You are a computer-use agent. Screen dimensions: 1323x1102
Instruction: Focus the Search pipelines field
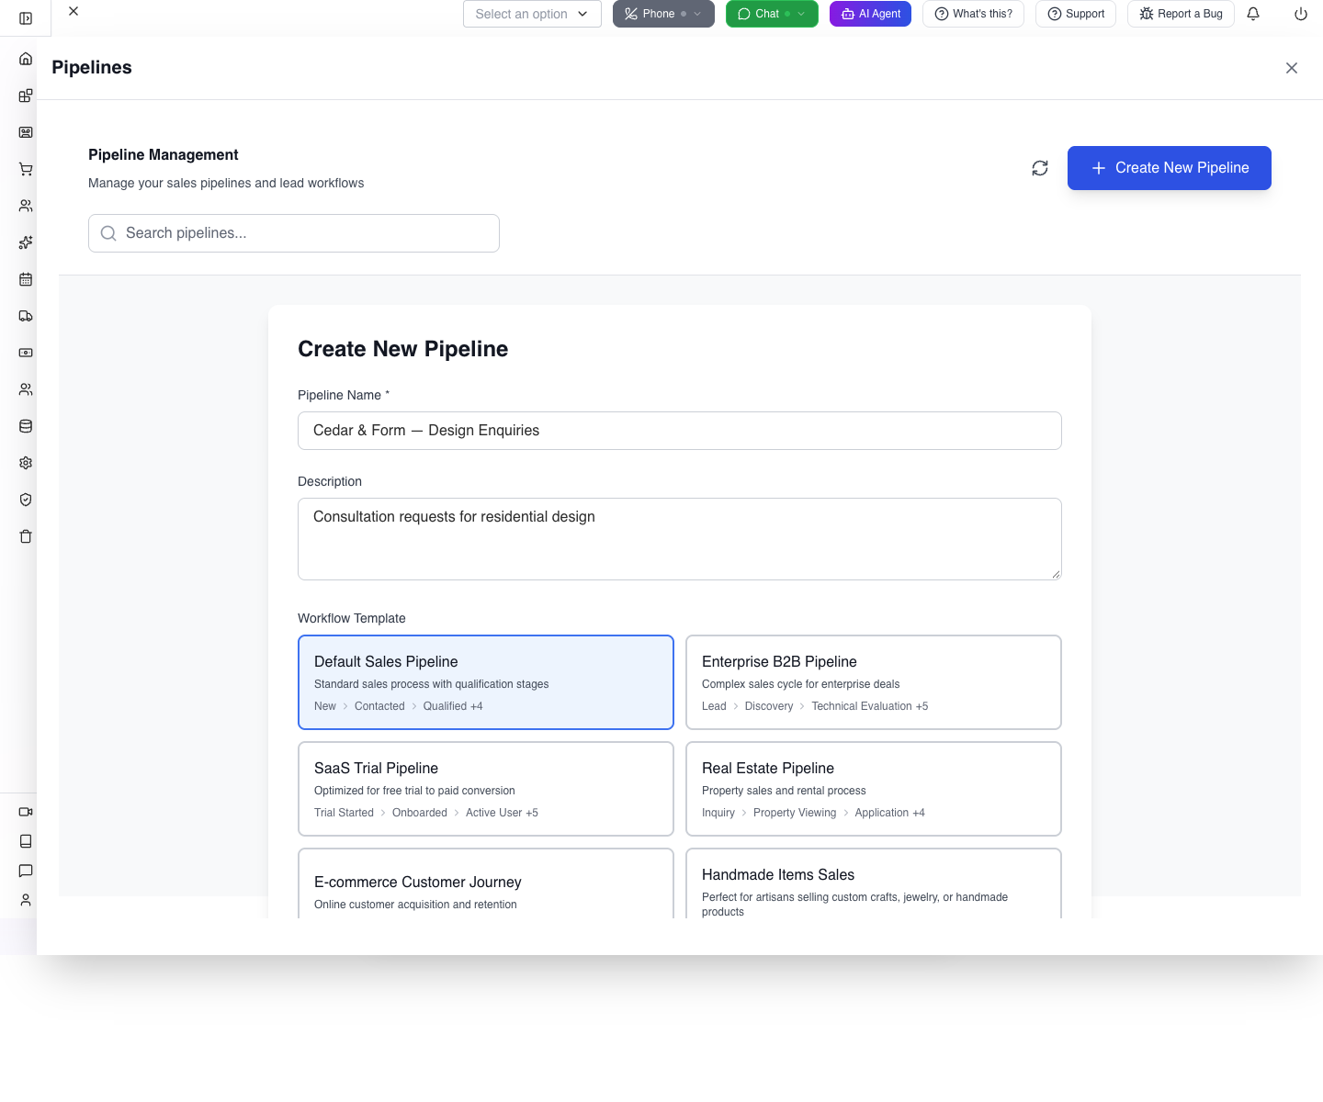(x=294, y=233)
